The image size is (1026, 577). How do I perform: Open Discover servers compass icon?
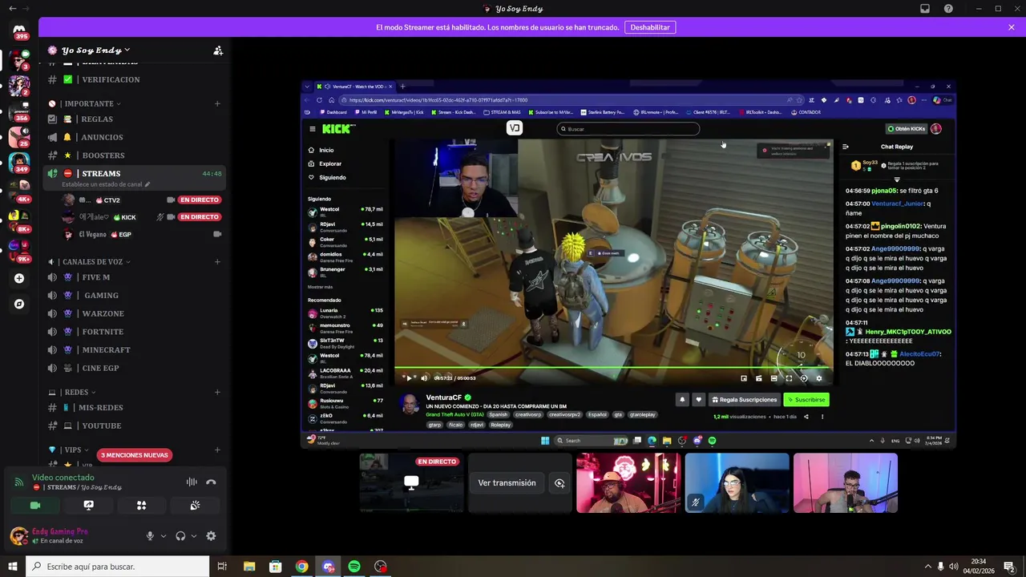pos(19,304)
